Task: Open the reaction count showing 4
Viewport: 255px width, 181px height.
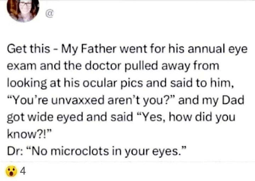Action: pos(23,171)
